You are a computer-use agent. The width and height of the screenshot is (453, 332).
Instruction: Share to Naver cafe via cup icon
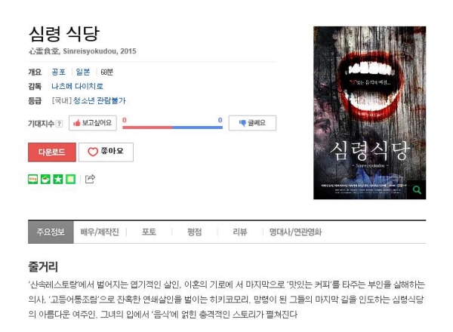pos(45,180)
